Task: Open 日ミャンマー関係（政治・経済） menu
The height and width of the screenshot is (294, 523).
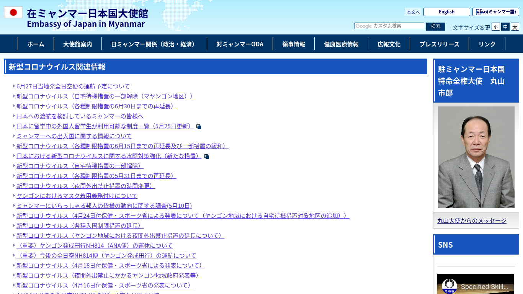Action: pyautogui.click(x=154, y=44)
